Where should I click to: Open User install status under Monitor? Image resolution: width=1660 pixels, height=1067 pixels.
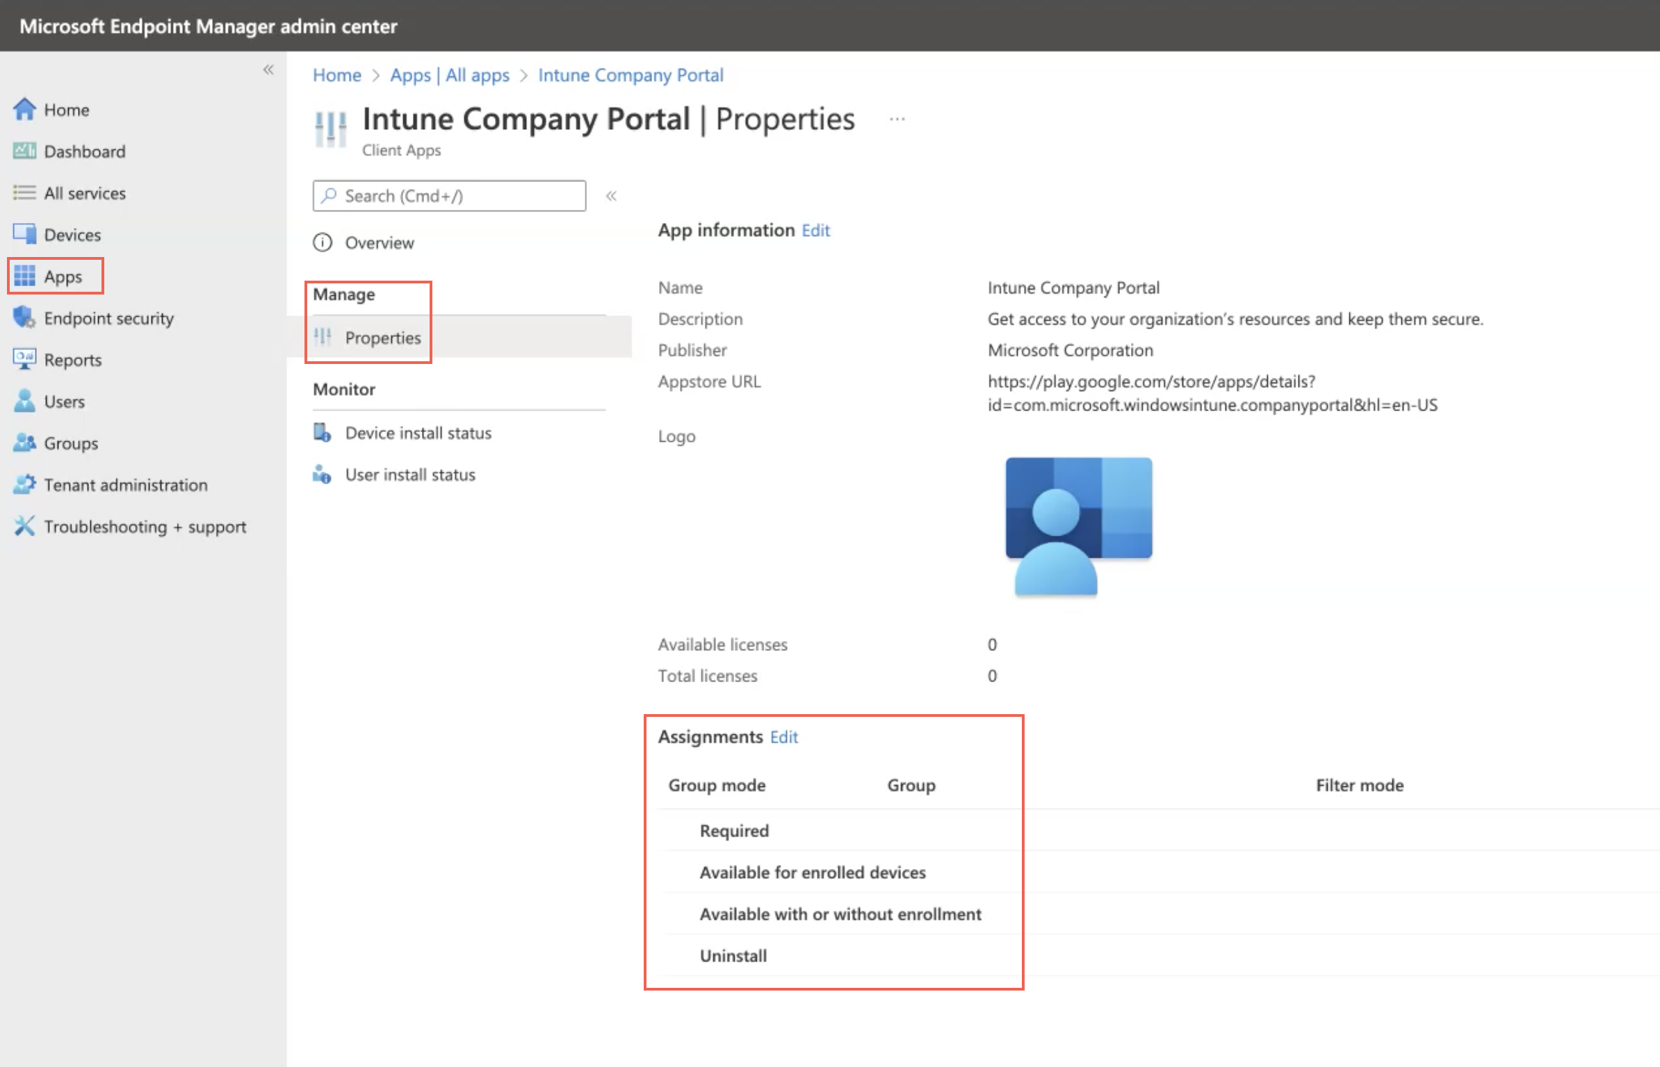410,474
